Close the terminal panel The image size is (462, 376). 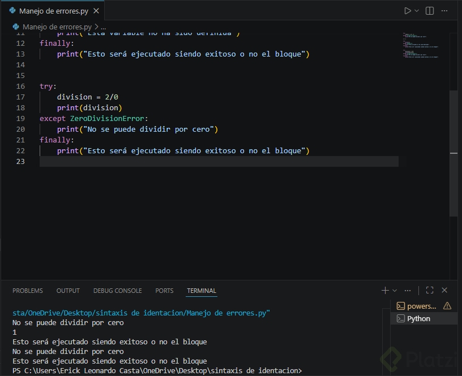pos(444,290)
